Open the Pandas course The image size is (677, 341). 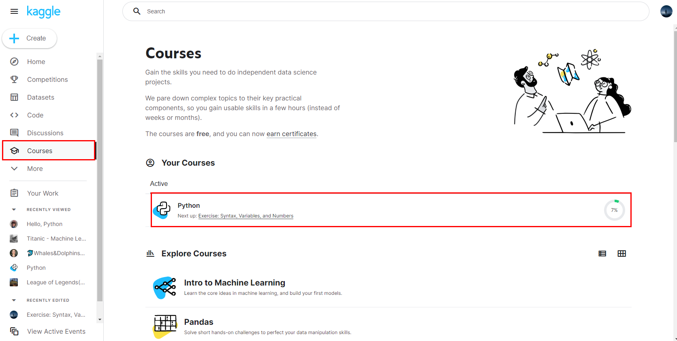[x=199, y=322]
